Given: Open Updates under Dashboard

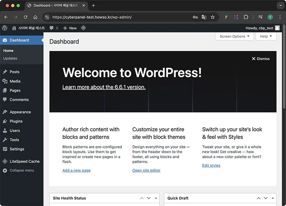Looking at the screenshot, I should tap(10, 58).
